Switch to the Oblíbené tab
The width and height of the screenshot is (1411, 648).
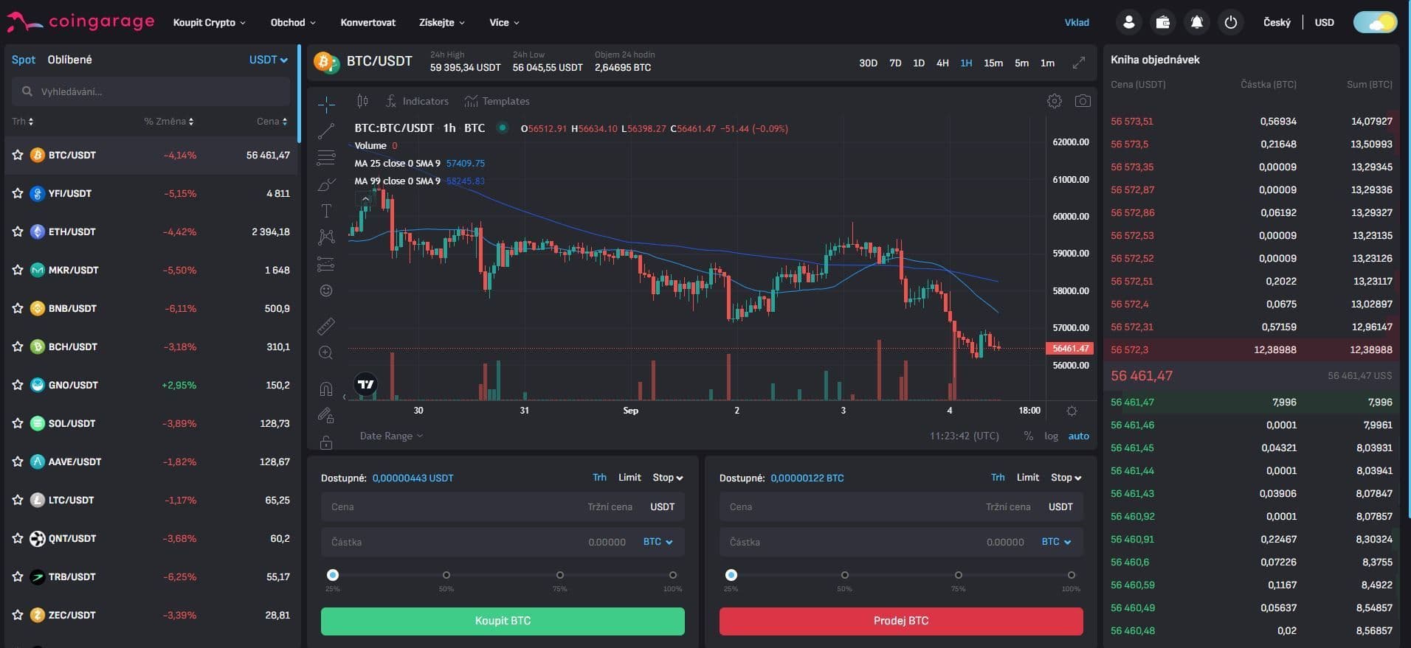pos(69,60)
